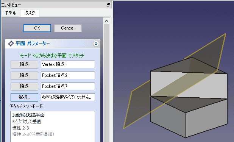
Task: Select 3点に対して垂直 attachment mode
Action: click(27, 122)
